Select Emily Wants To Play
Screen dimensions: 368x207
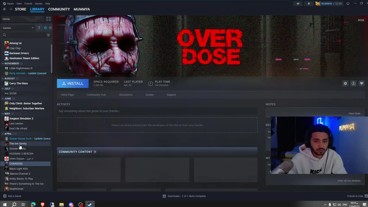[21, 179]
